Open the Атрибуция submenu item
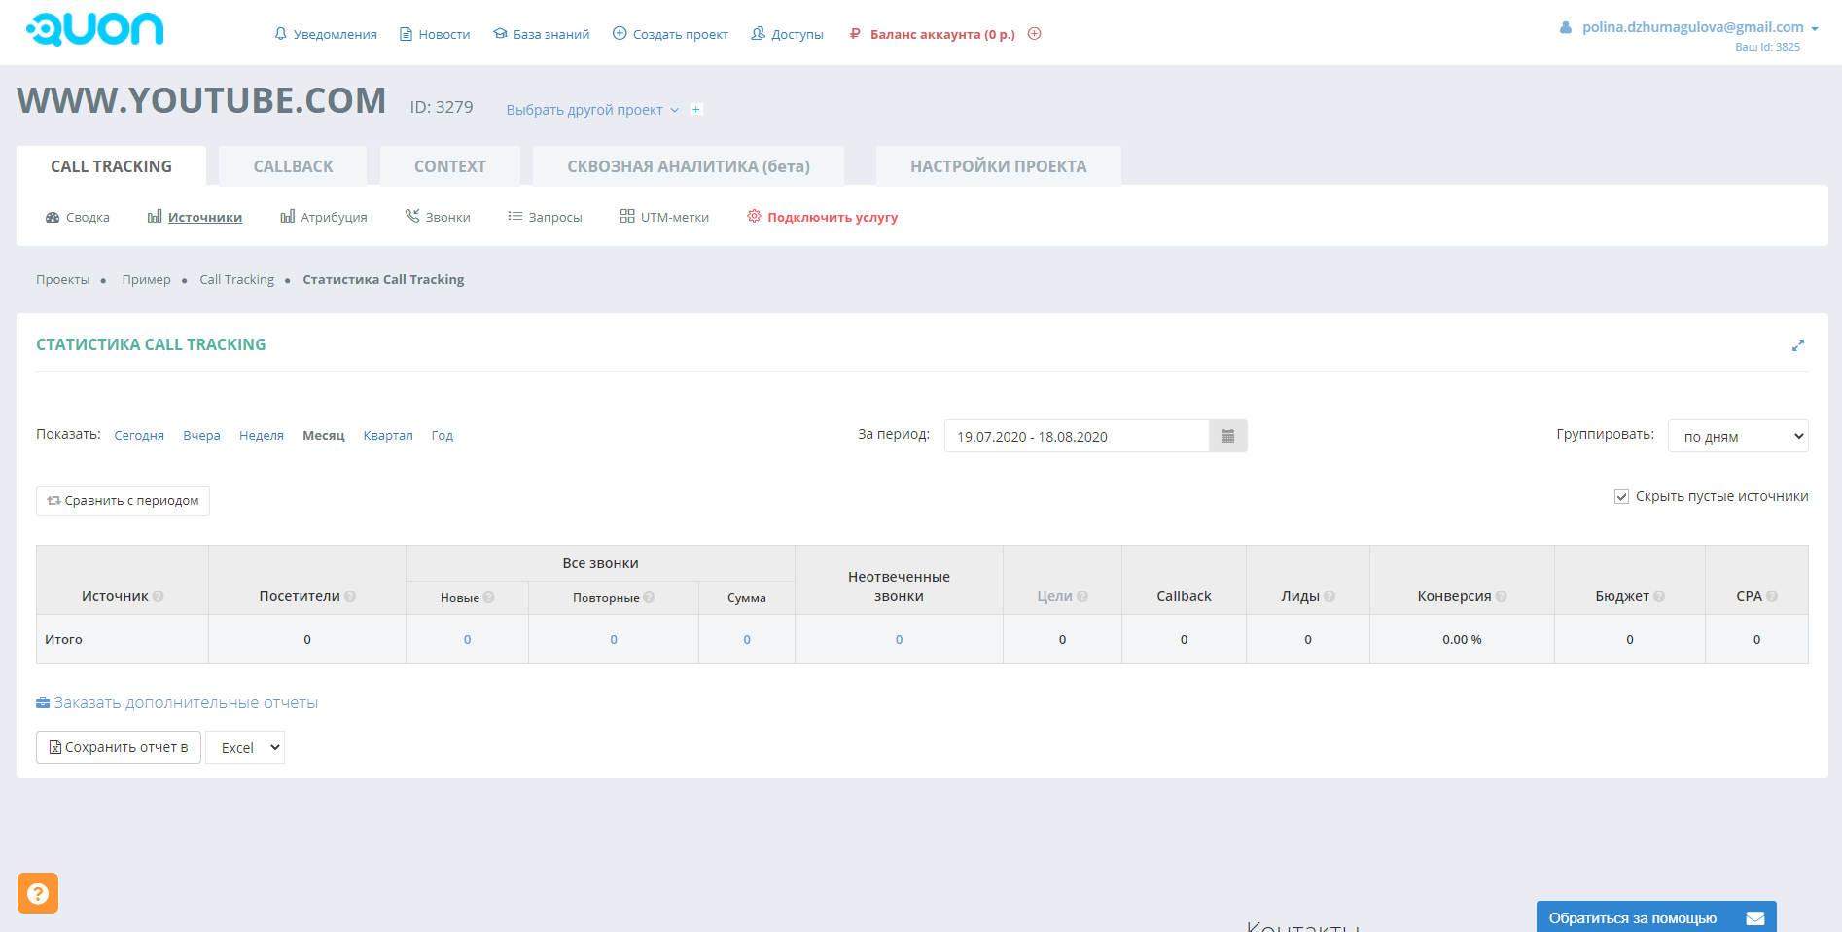 pos(324,217)
